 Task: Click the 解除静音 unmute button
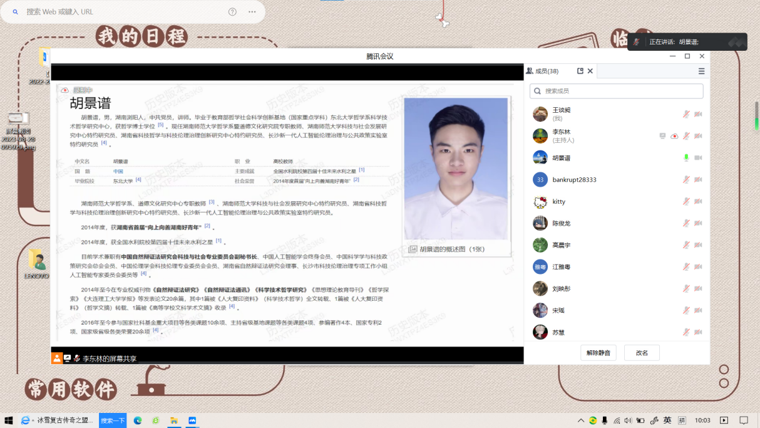pyautogui.click(x=598, y=353)
